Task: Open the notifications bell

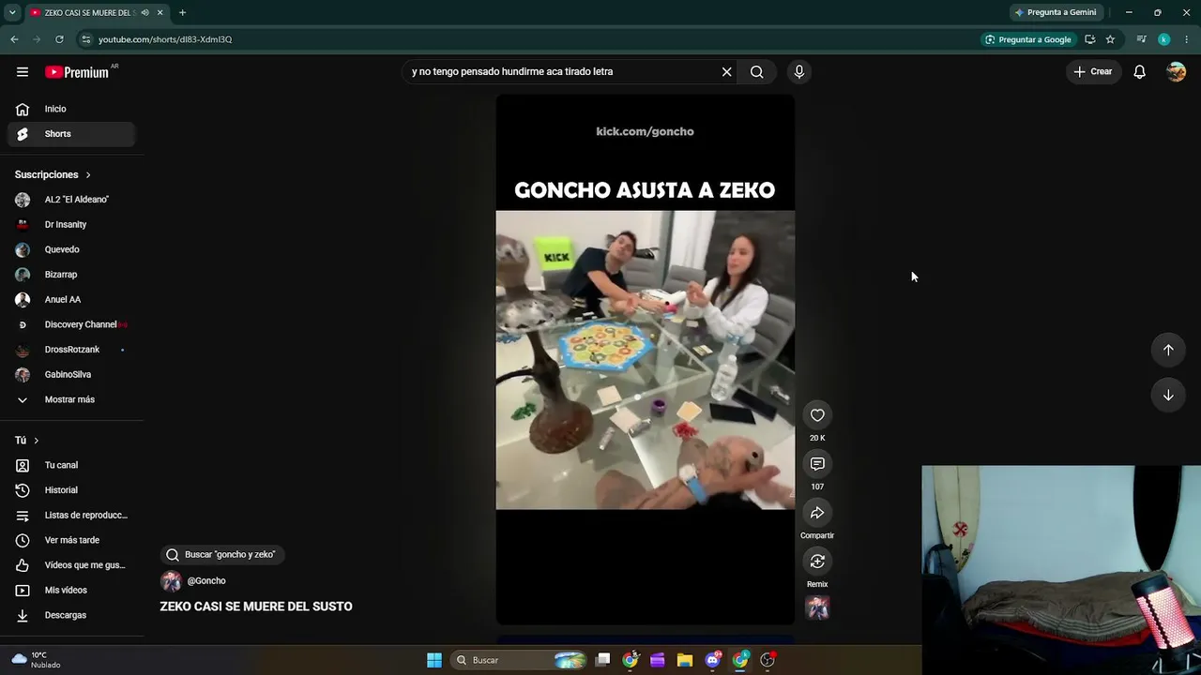Action: click(1139, 72)
